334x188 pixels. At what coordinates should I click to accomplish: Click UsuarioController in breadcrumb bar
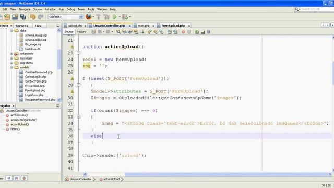pyautogui.click(x=80, y=179)
